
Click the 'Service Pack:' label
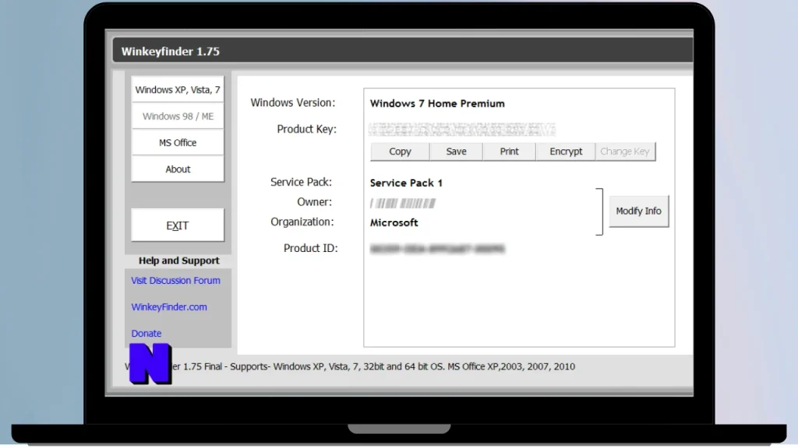point(302,182)
